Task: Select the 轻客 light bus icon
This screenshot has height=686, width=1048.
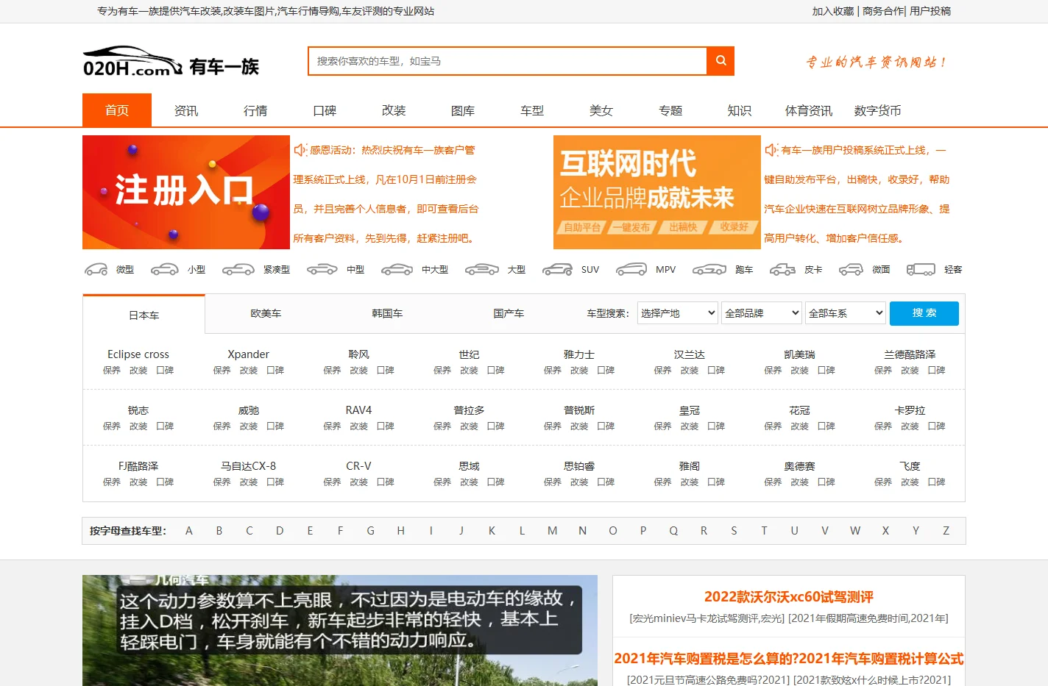Action: (921, 270)
